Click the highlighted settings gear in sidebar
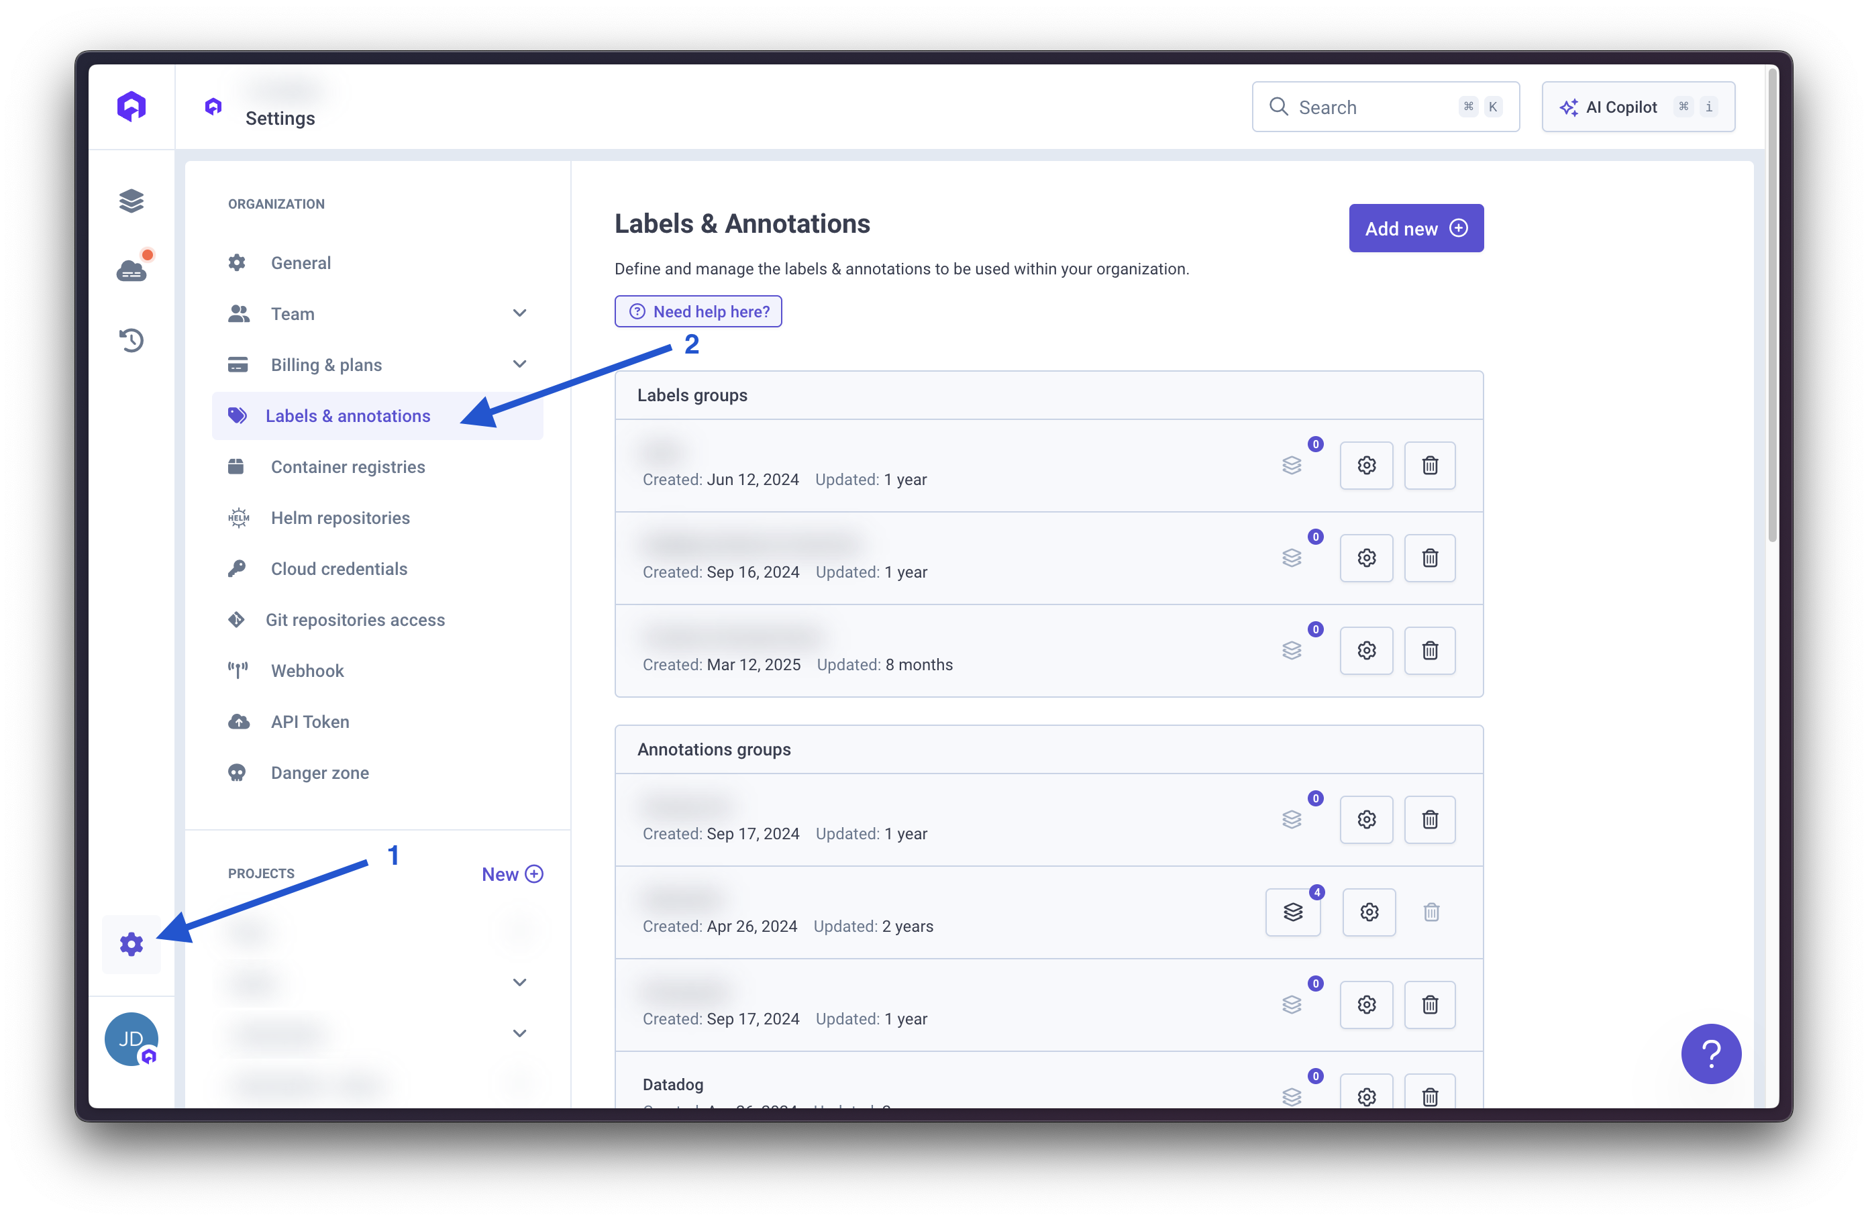 (131, 945)
